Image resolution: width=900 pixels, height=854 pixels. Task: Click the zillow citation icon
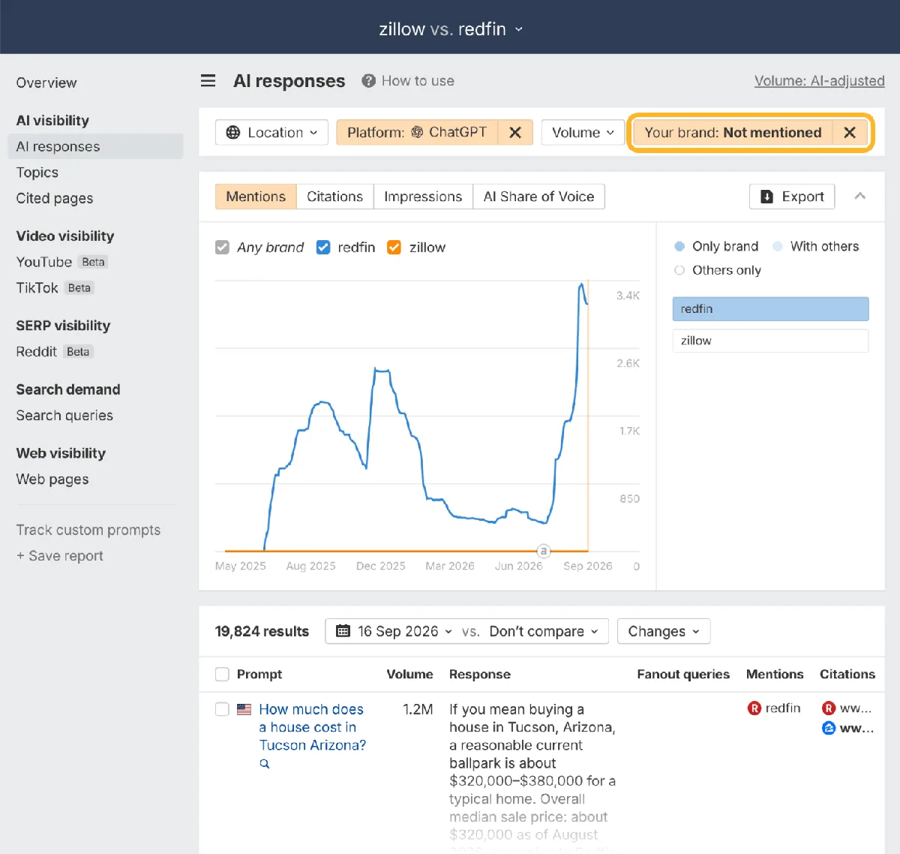pos(829,728)
